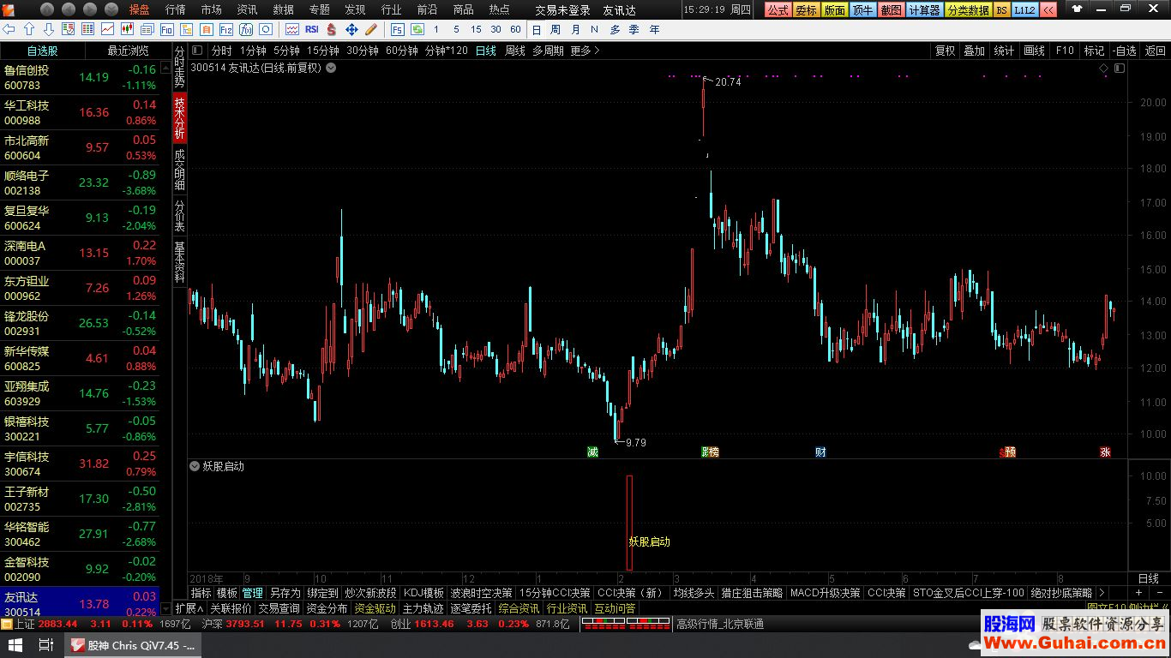1171x658 pixels.
Task: Select the pencil drawing tool icon
Action: 371,29
